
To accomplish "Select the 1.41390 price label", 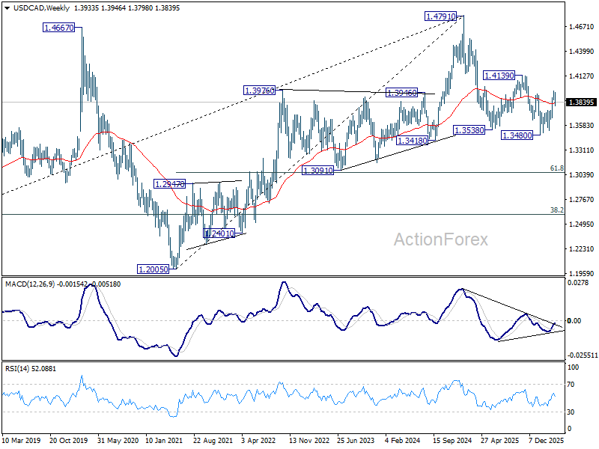I will [x=499, y=76].
